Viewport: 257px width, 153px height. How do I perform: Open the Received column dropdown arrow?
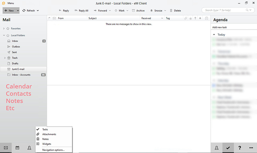pos(162,18)
